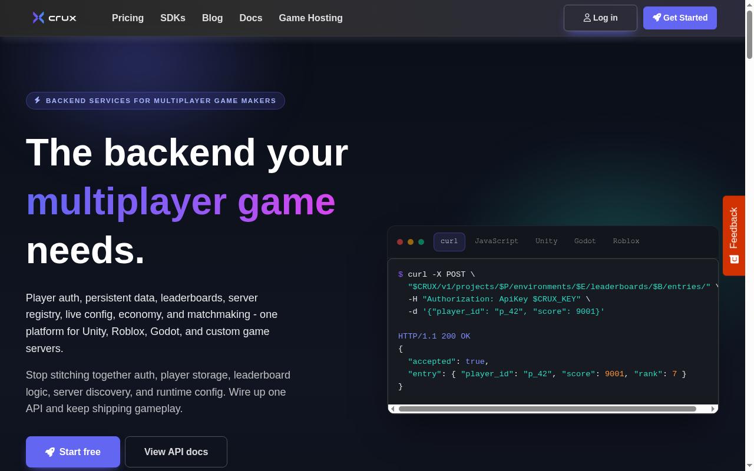Image resolution: width=754 pixels, height=471 pixels.
Task: Click the 'Player auth, persistent data' paragraph
Action: tap(152, 323)
